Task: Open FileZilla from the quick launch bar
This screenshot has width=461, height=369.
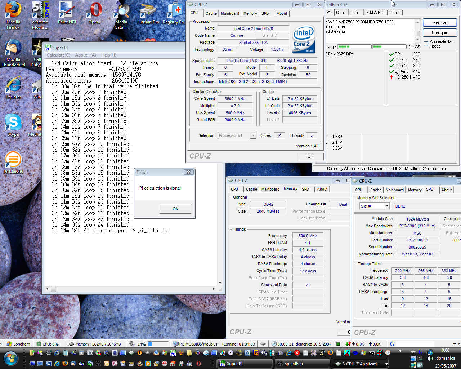Action: [256, 353]
